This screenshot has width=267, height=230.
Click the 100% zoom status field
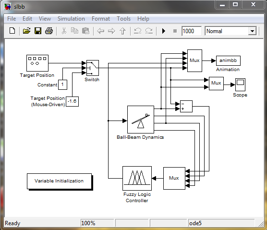(x=97, y=223)
